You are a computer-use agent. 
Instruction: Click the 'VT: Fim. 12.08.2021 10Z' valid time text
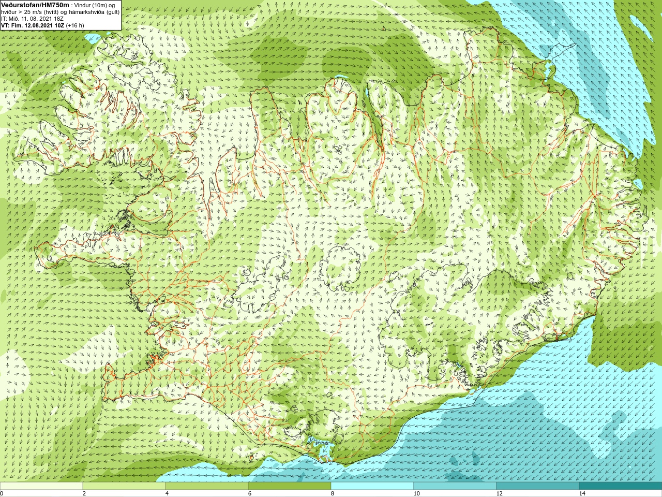click(x=33, y=25)
